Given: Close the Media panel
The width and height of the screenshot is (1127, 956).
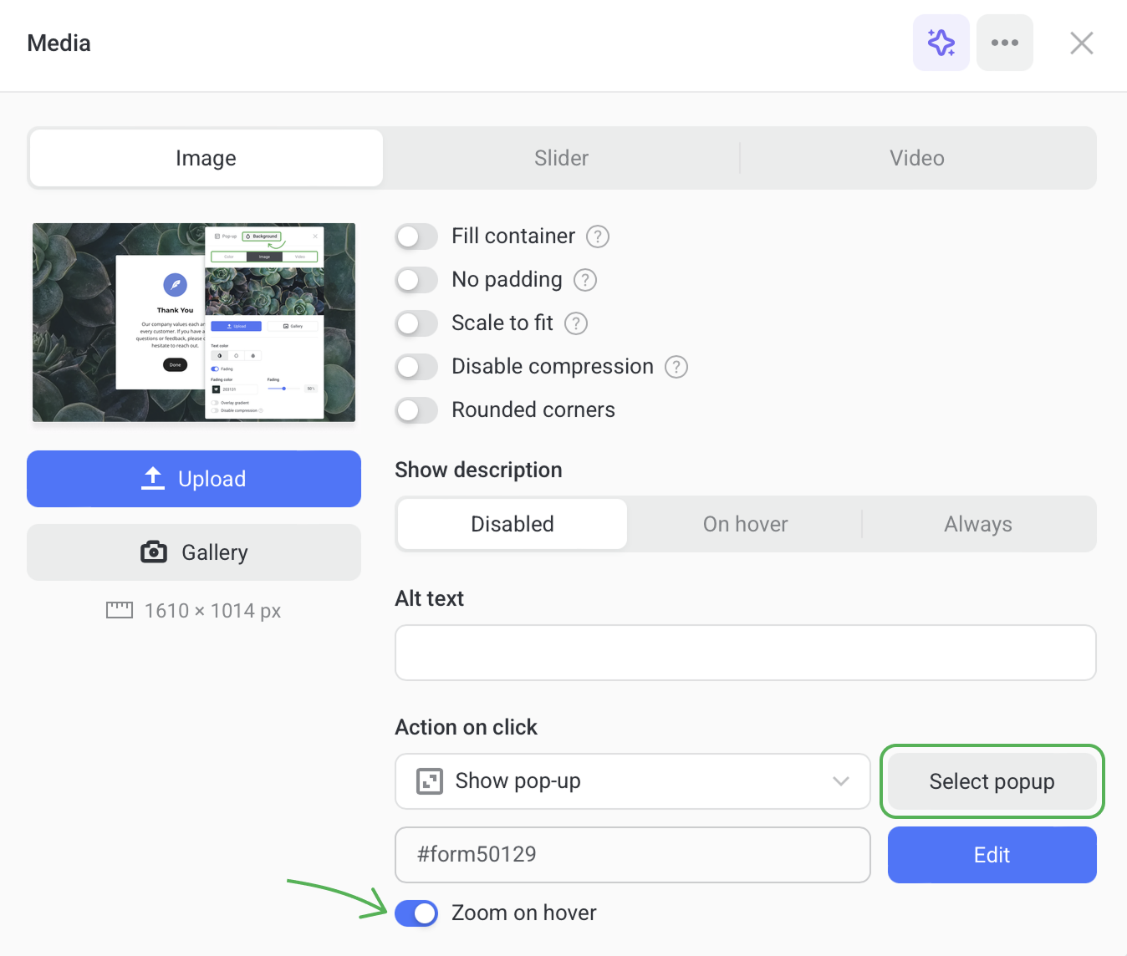Looking at the screenshot, I should pyautogui.click(x=1081, y=43).
